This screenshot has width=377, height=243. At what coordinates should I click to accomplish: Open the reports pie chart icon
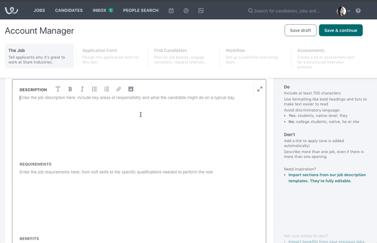point(186,11)
